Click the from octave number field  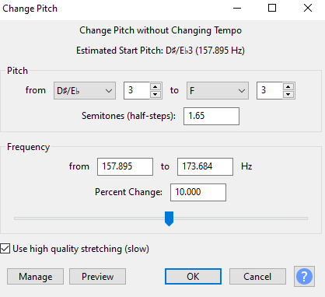tap(137, 91)
